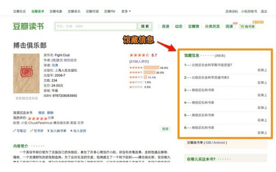
Task: Select holding row 4 南校区社科书库
Action: pyautogui.click(x=226, y=105)
